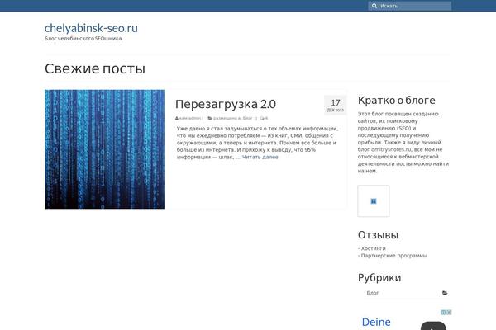Click the dark round ad button

coord(433,326)
